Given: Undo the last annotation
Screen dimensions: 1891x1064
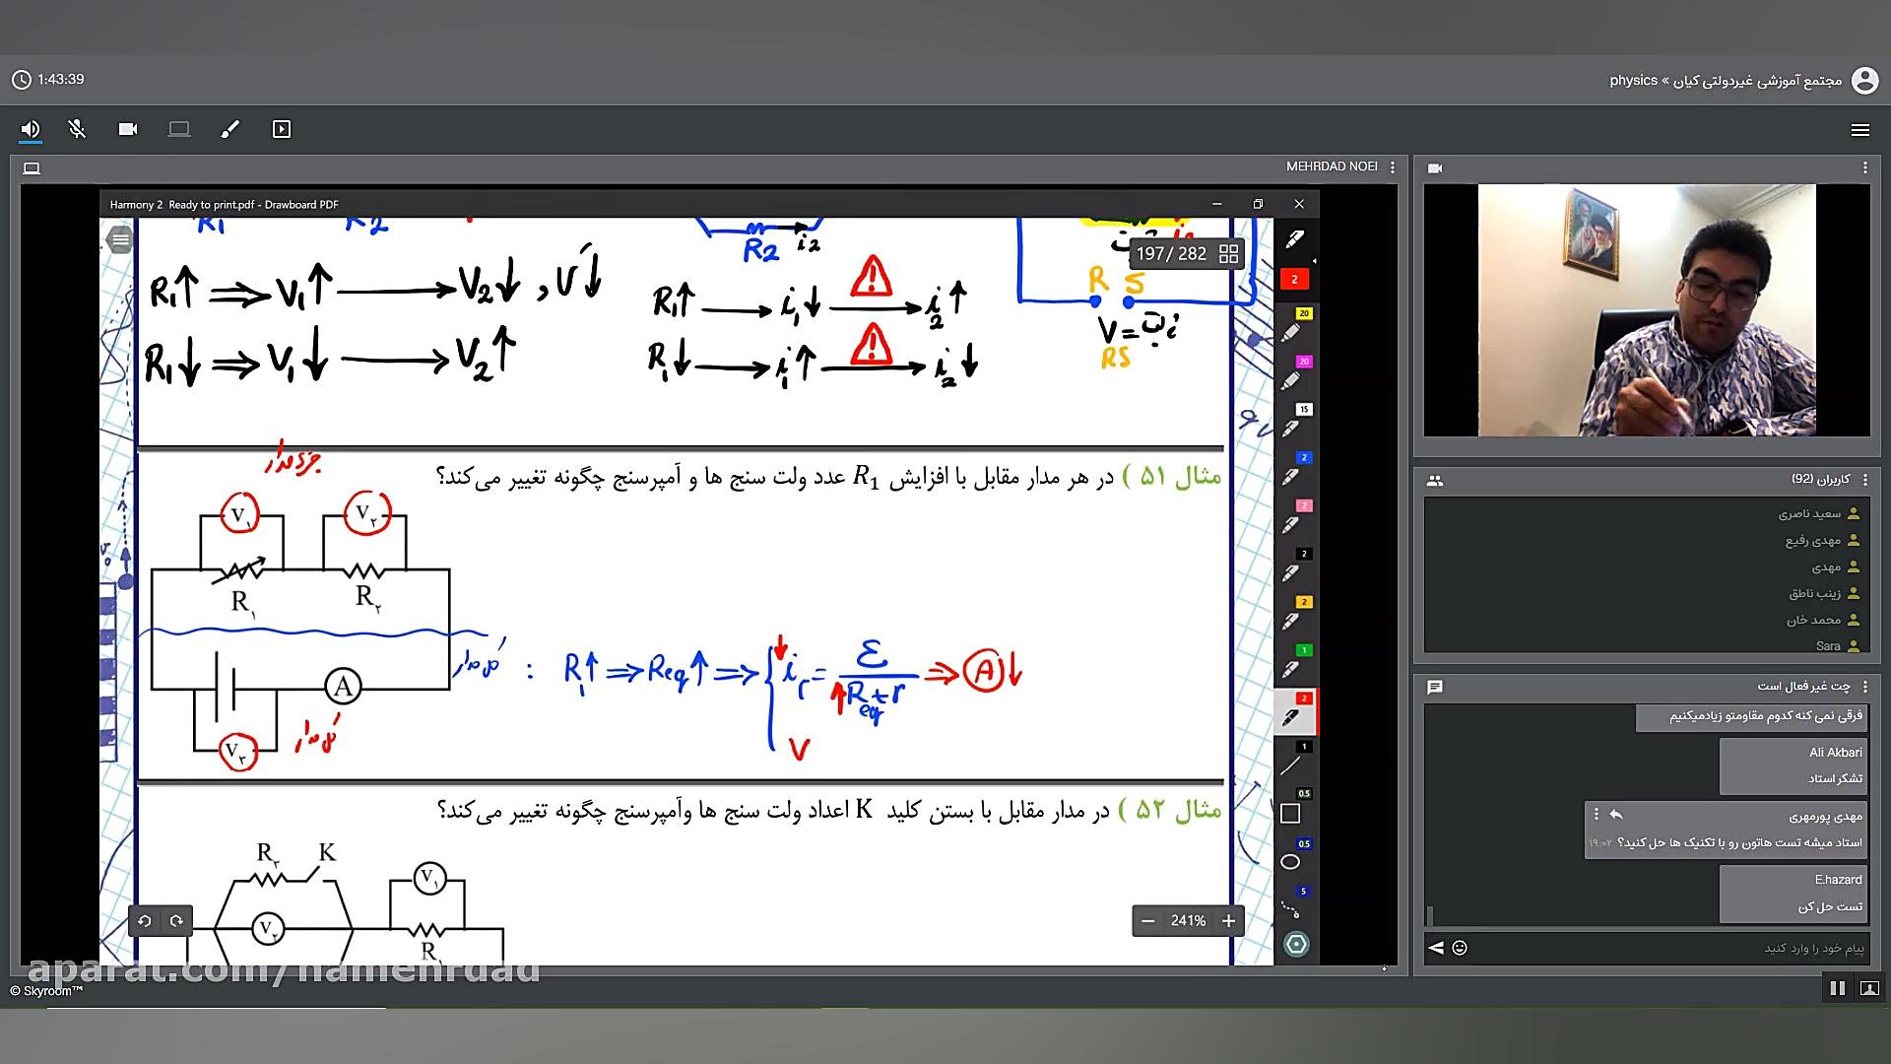Looking at the screenshot, I should (145, 921).
